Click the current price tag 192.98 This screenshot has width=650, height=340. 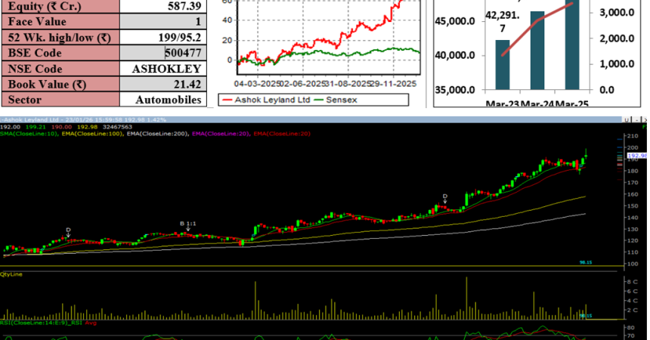tap(639, 155)
